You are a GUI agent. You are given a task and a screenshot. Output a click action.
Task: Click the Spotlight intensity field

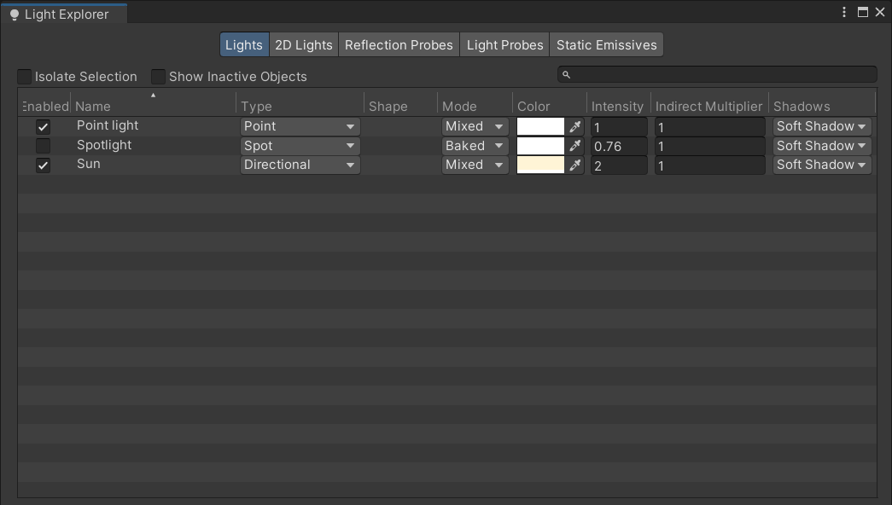(619, 146)
